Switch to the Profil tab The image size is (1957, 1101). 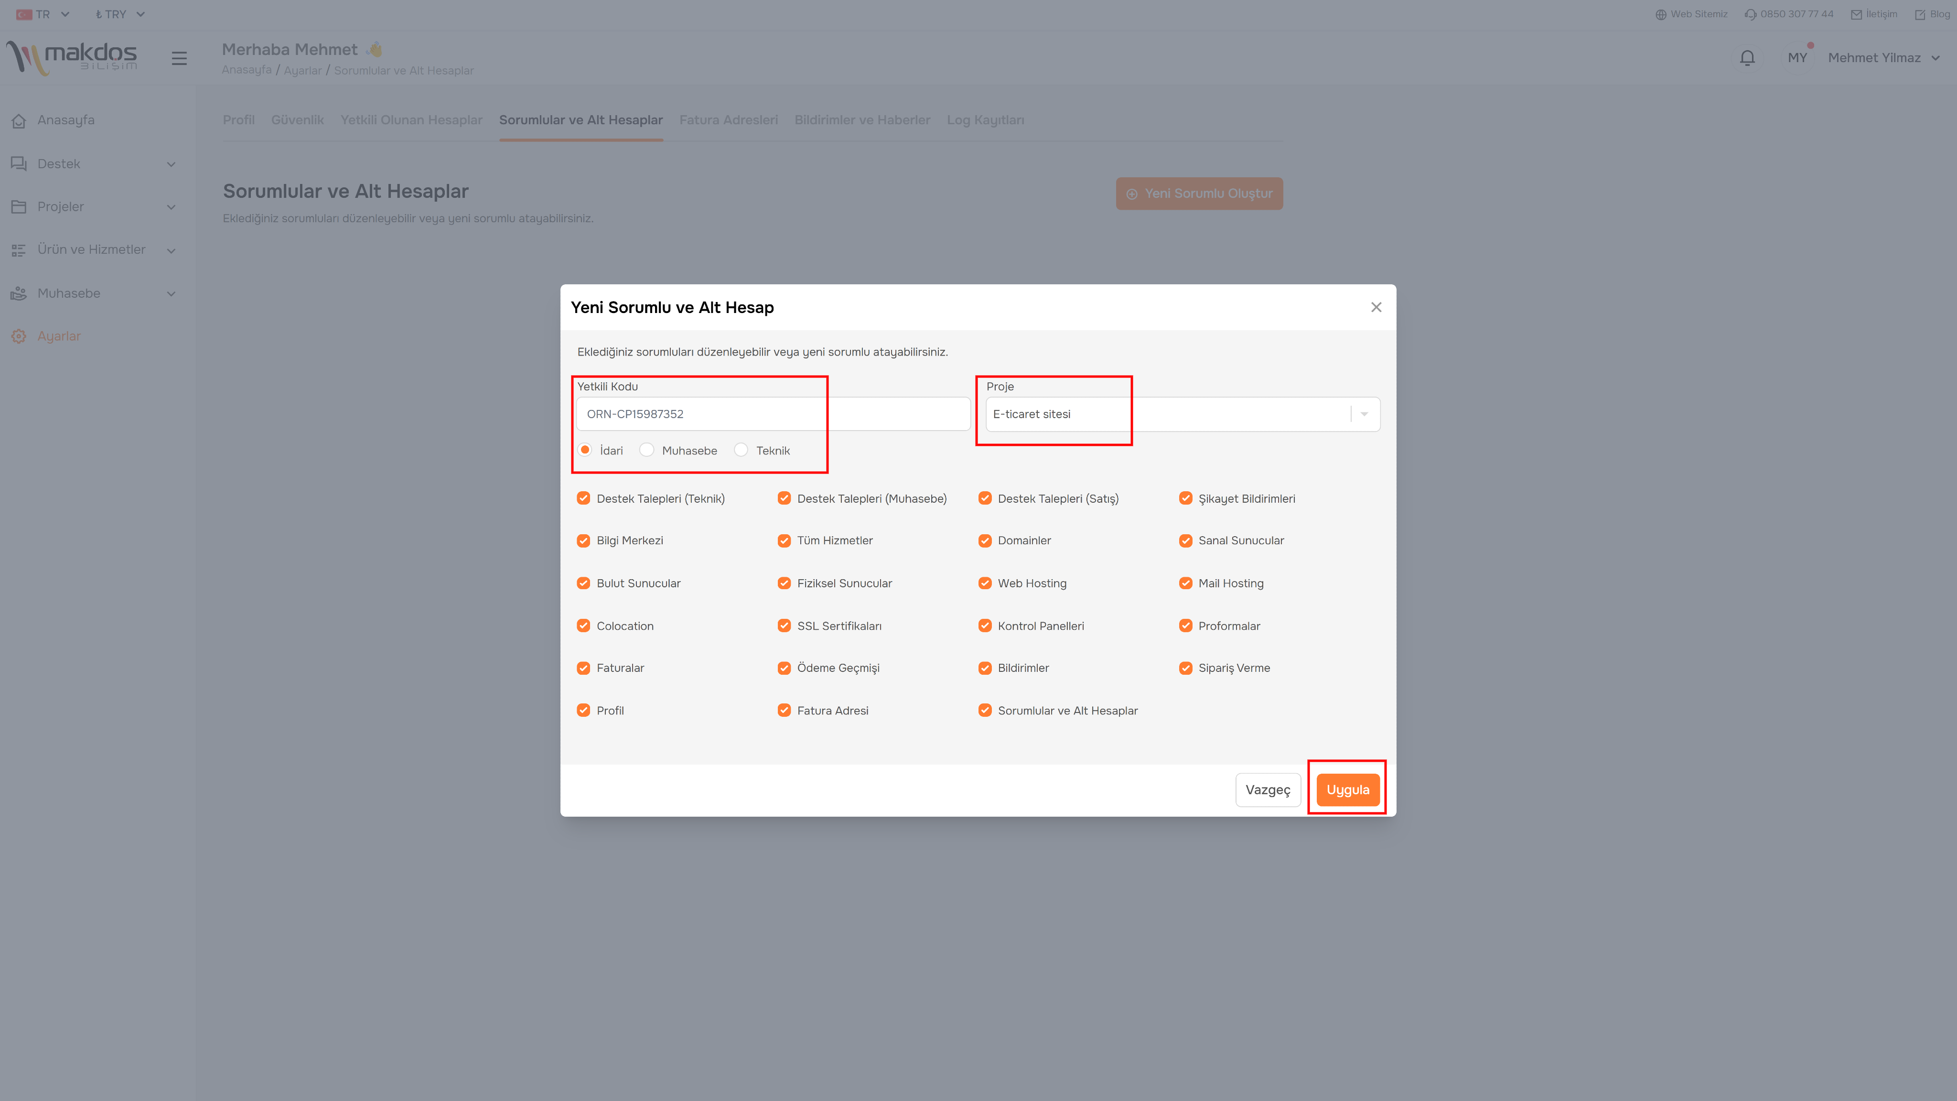tap(238, 120)
